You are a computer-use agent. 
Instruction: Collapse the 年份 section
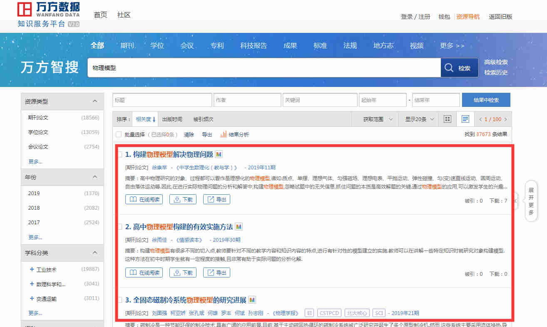[95, 177]
